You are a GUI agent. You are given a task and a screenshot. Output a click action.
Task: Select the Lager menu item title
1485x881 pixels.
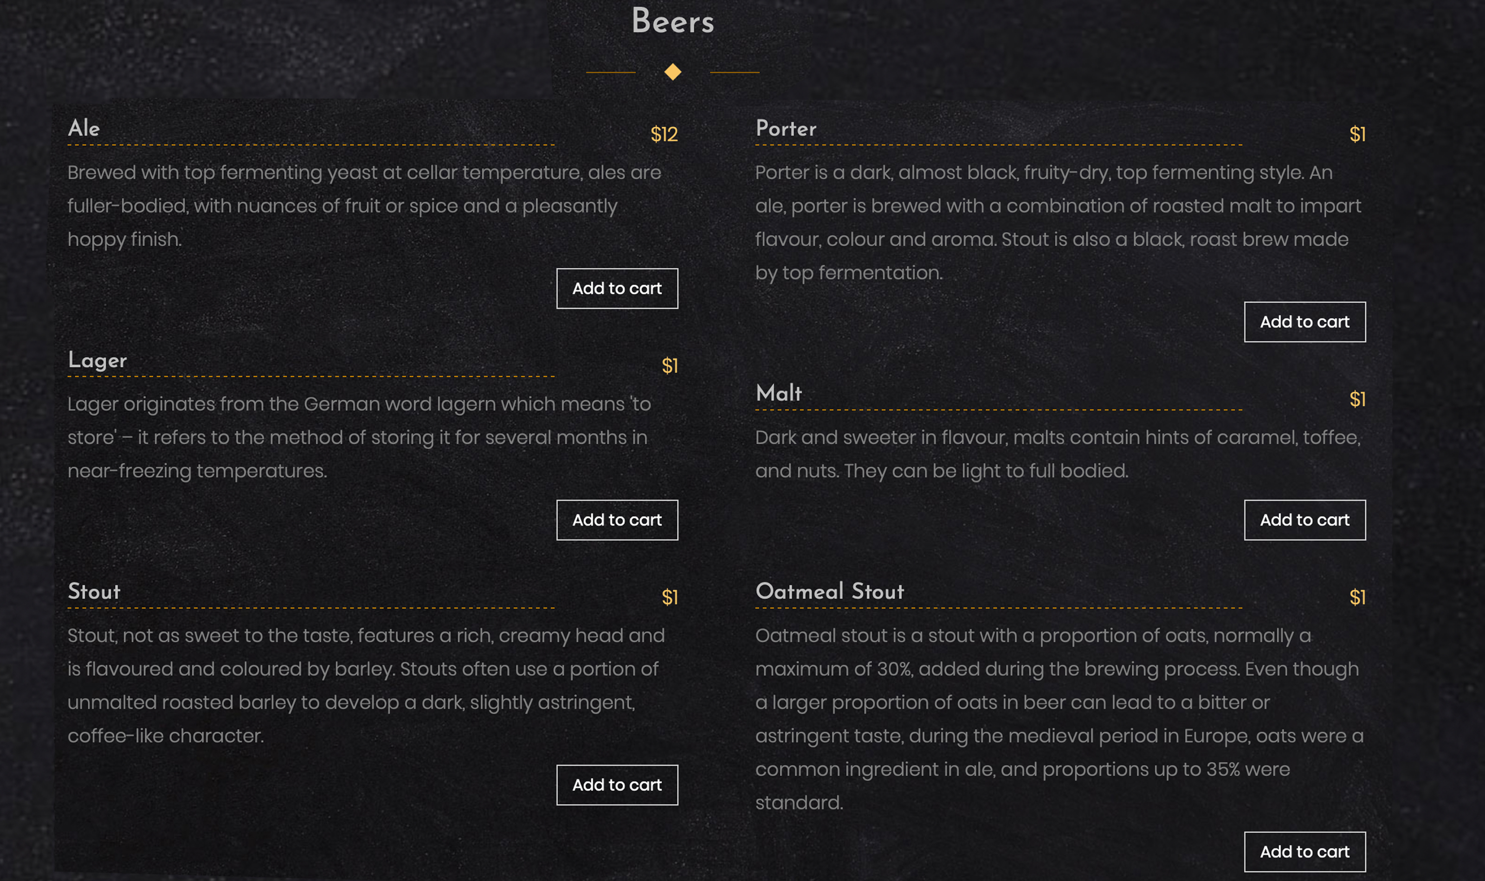tap(97, 360)
